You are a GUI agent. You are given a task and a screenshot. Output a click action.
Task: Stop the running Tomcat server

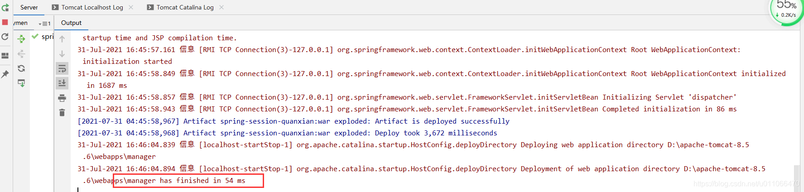[x=5, y=22]
